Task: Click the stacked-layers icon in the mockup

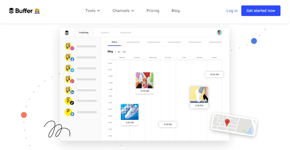Action: click(x=67, y=33)
